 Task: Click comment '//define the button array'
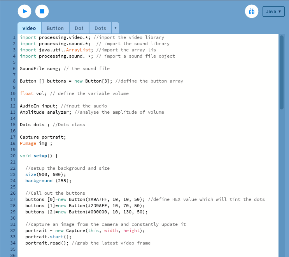pyautogui.click(x=149, y=81)
